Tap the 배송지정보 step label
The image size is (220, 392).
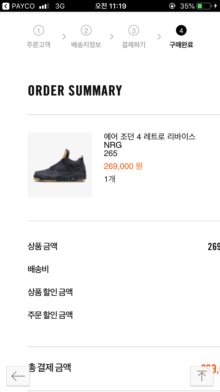(86, 45)
